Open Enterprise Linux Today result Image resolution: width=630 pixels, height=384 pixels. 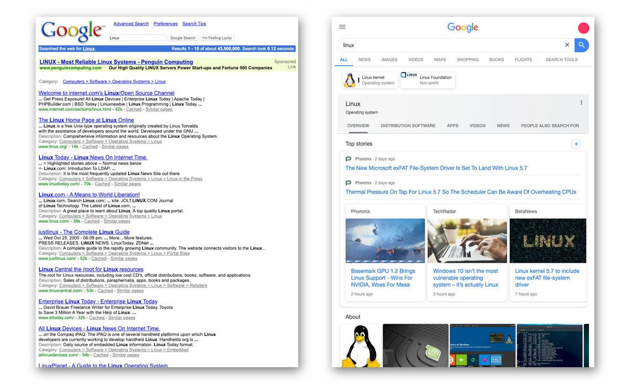(x=98, y=301)
